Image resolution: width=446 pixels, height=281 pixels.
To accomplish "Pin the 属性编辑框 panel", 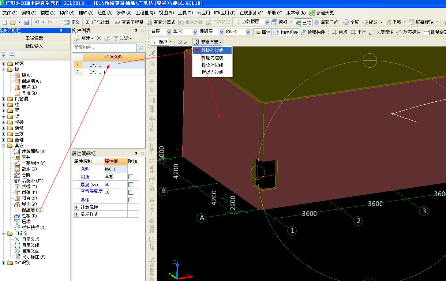I will [136, 154].
